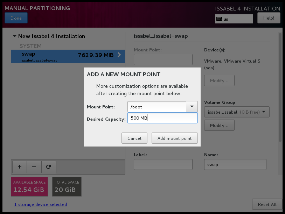Open the Volume Group dropdown
Image resolution: width=285 pixels, height=214 pixels.
tap(237, 112)
